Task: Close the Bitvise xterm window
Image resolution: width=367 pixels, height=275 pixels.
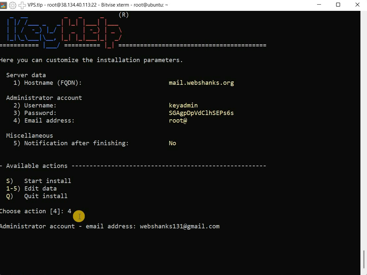Action: click(357, 5)
